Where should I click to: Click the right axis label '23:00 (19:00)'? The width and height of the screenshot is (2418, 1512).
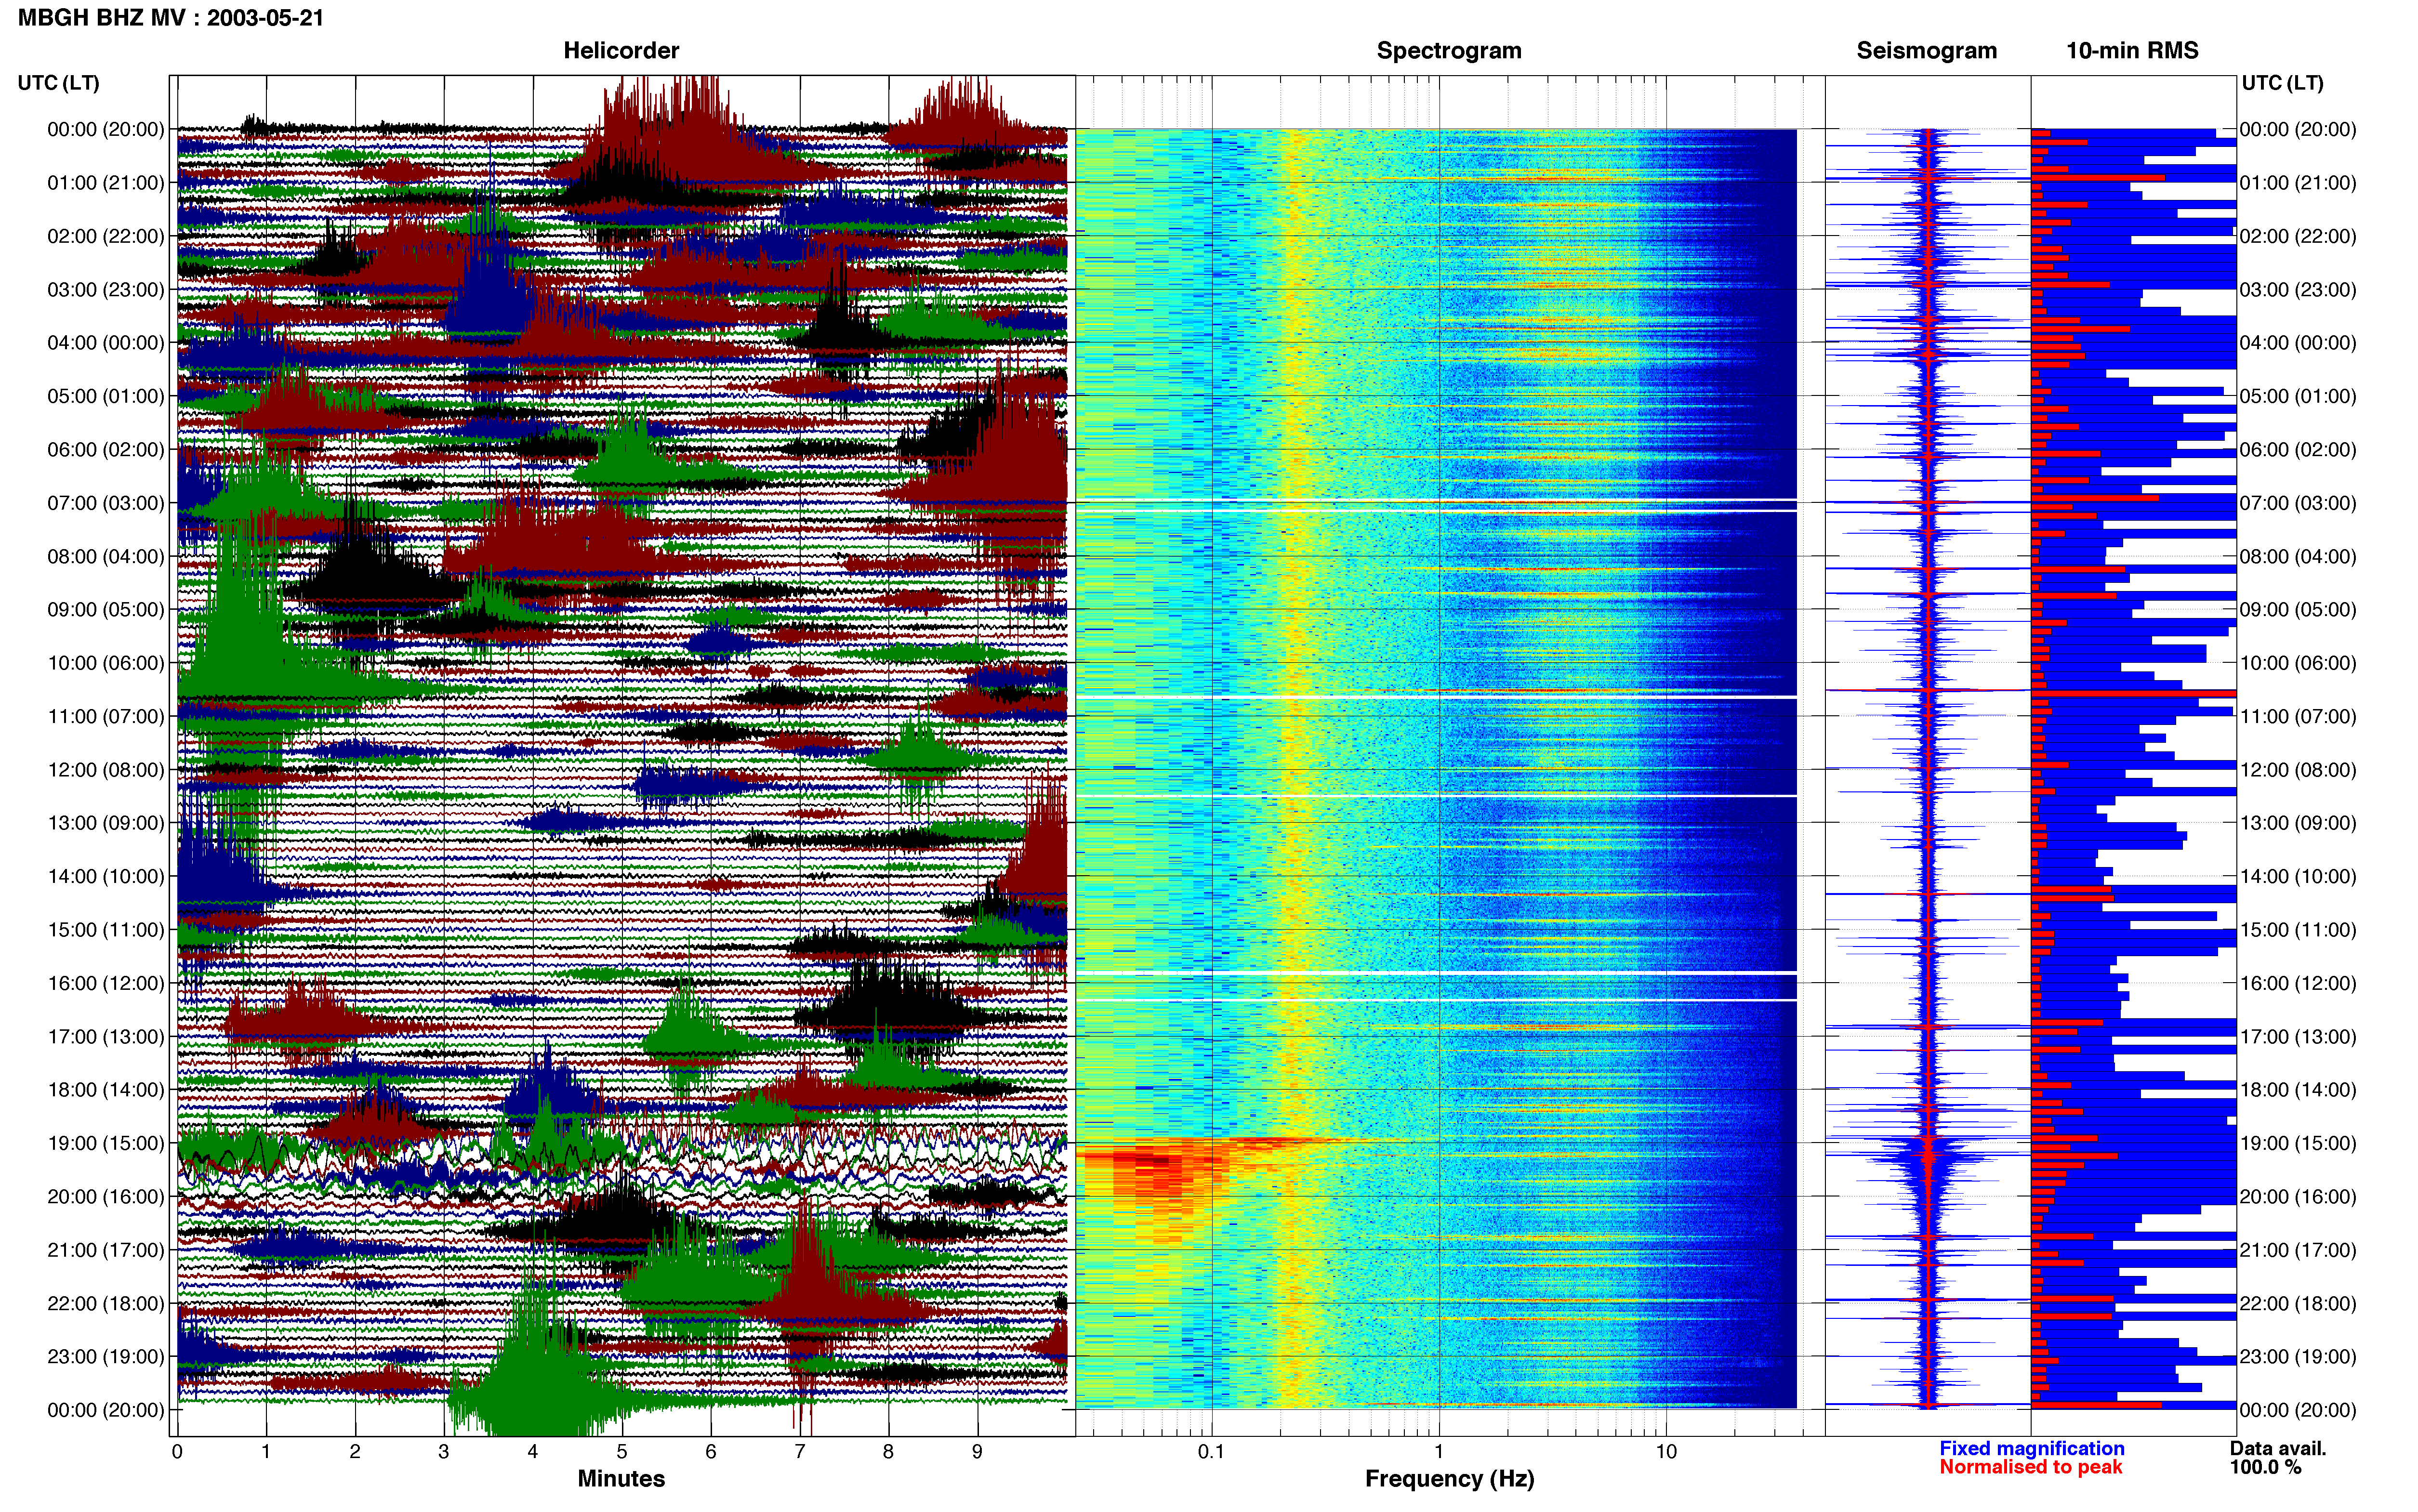2298,1357
